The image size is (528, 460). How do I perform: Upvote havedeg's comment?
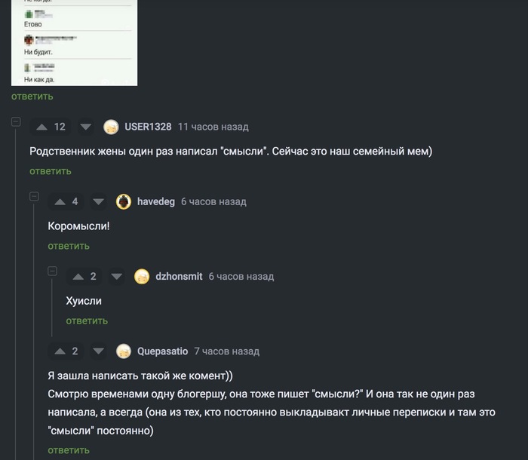tap(60, 201)
